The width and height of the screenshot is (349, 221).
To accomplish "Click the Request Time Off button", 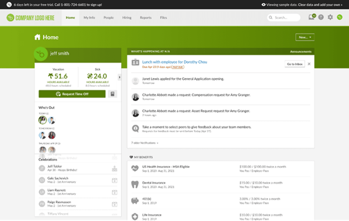I will (x=72, y=94).
